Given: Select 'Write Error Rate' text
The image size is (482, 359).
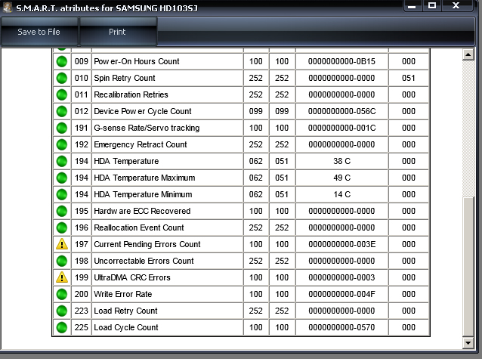Looking at the screenshot, I should tap(122, 294).
